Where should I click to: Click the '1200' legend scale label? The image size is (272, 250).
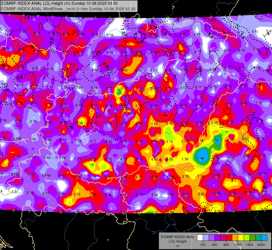coord(238,245)
